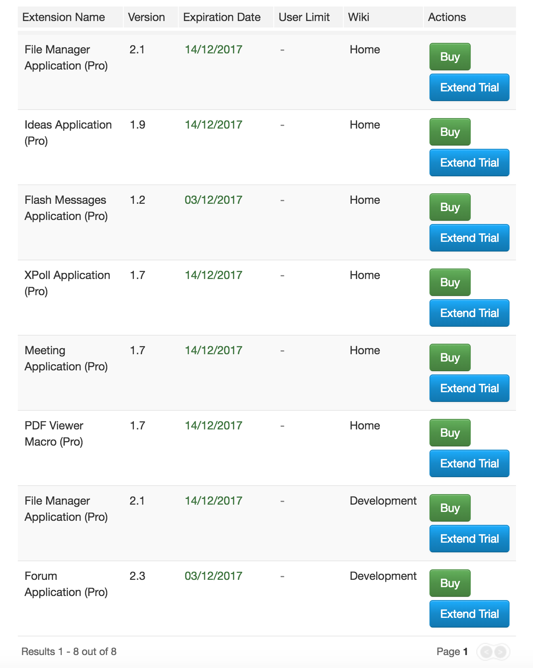Extend Trial for Meeting Application (Pro)
This screenshot has height=668, width=533.
[x=469, y=388]
